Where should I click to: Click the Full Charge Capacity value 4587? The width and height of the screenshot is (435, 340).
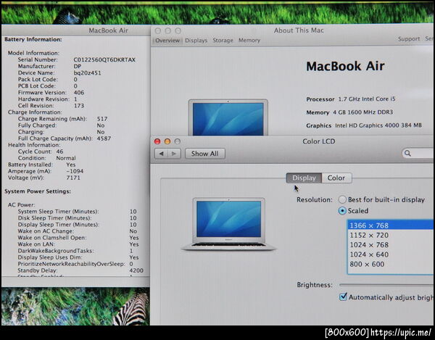[104, 138]
